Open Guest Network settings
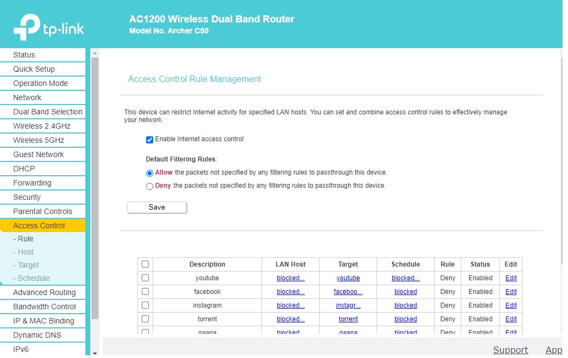 click(x=43, y=154)
